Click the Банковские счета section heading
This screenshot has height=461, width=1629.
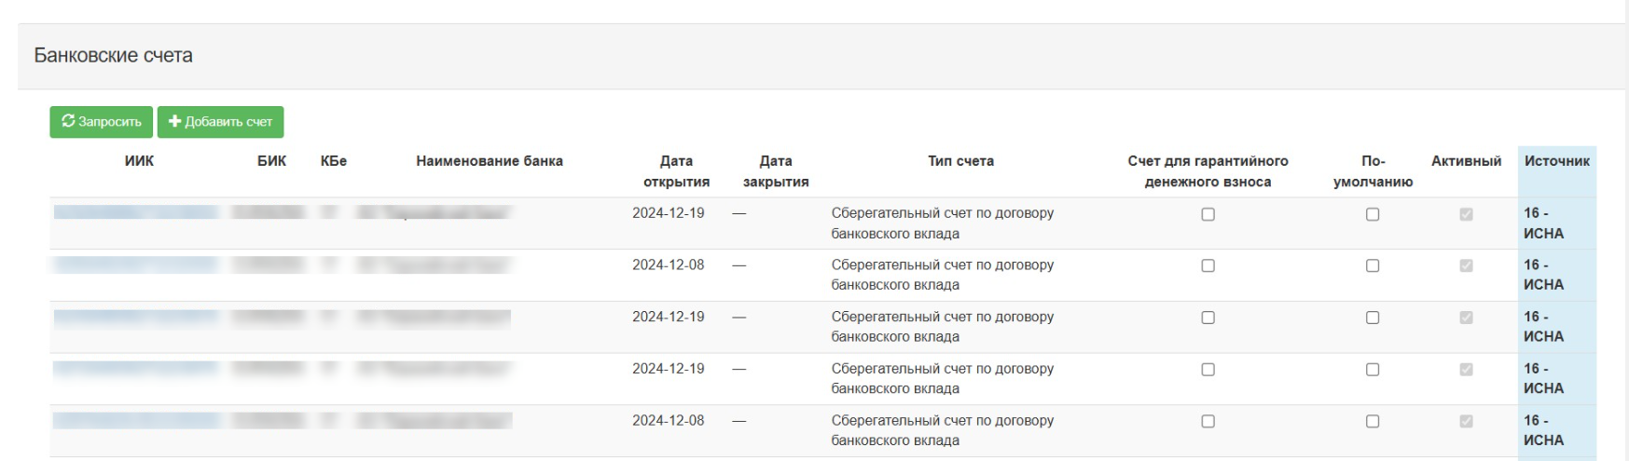click(x=114, y=56)
